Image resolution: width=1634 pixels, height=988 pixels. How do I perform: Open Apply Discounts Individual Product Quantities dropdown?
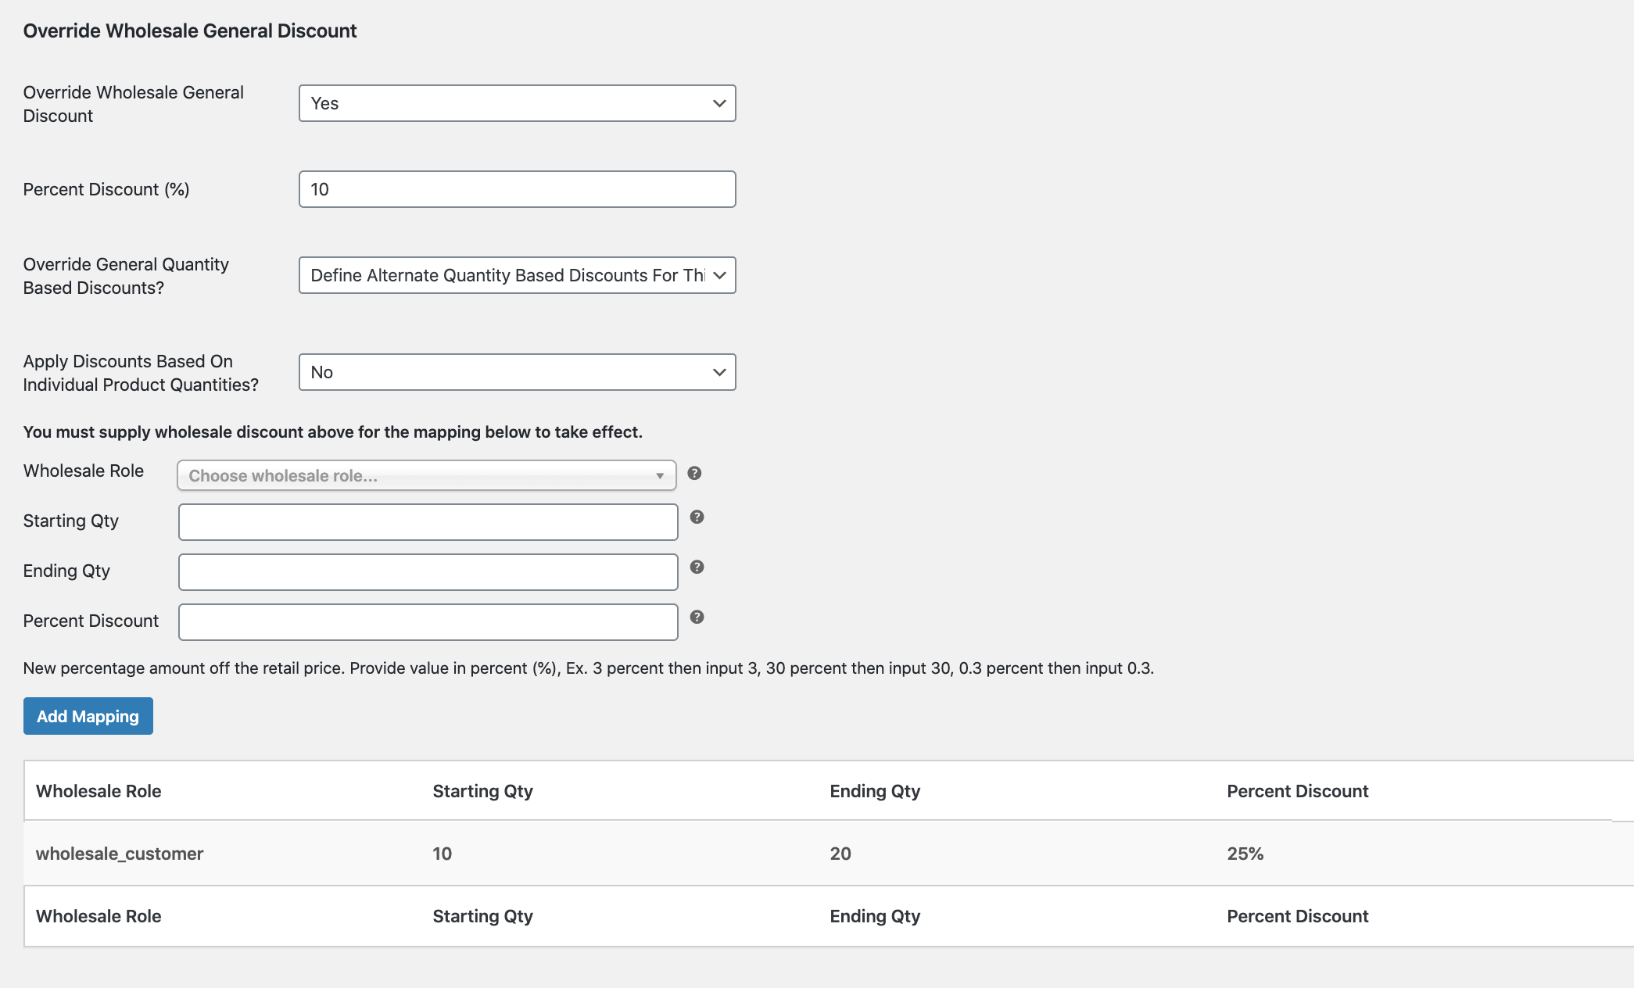(517, 372)
